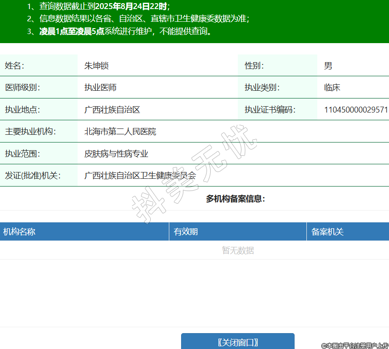
Task: Select the doctor name 朱坤锁
Action: coord(96,66)
